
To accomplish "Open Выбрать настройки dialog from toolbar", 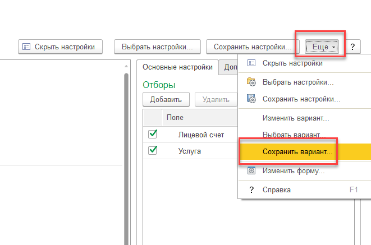I will click(157, 47).
